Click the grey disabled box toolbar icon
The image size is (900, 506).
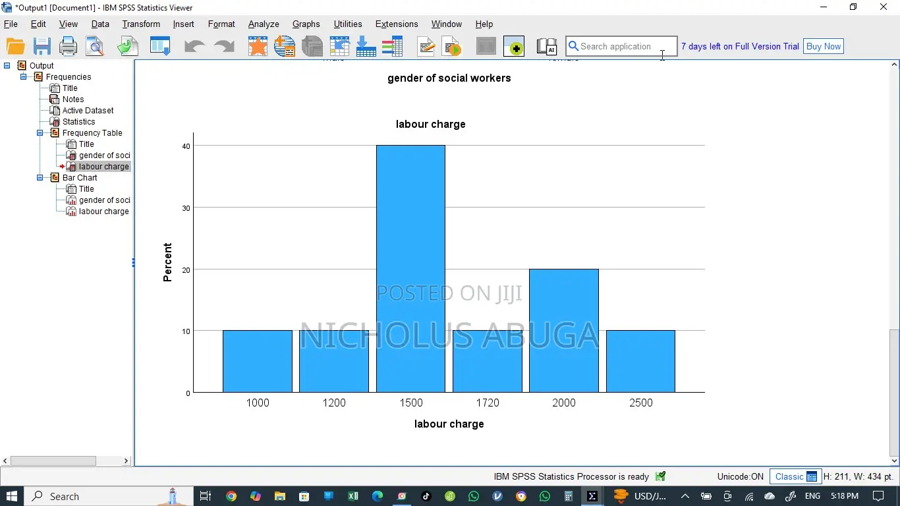(x=486, y=46)
